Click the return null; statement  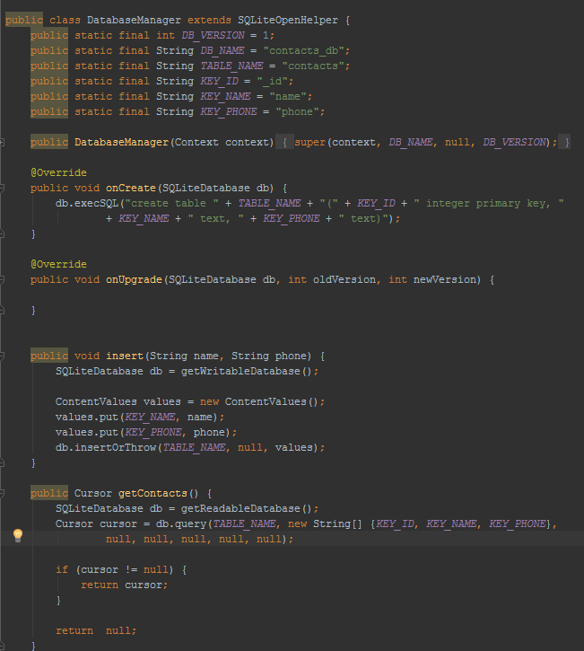[x=96, y=630]
